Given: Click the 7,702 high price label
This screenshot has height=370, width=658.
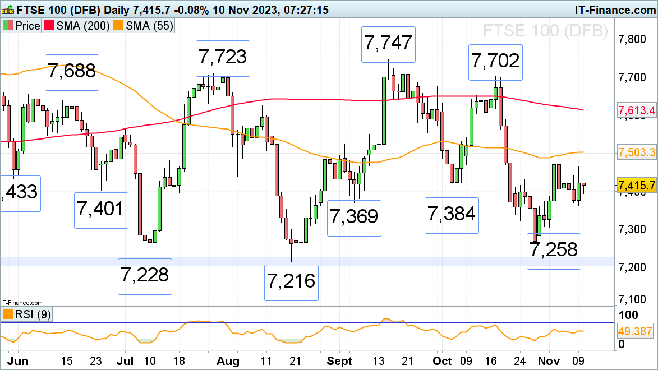Looking at the screenshot, I should 495,62.
